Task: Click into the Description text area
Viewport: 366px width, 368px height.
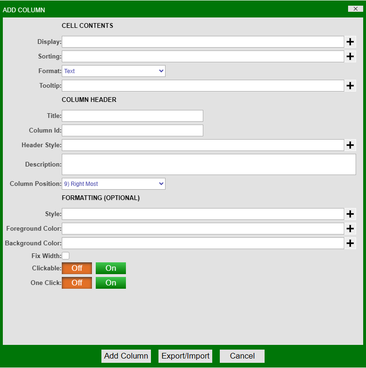Action: (x=208, y=165)
